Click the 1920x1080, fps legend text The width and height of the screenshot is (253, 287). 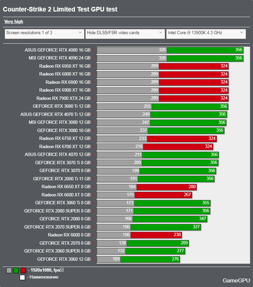45,270
